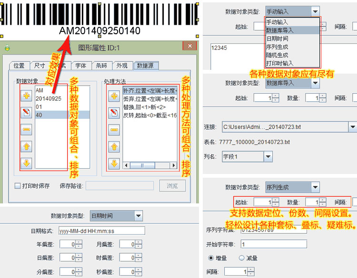Choose 随机生成 from the data type list
This screenshot has height=278, width=357.
tap(277, 55)
